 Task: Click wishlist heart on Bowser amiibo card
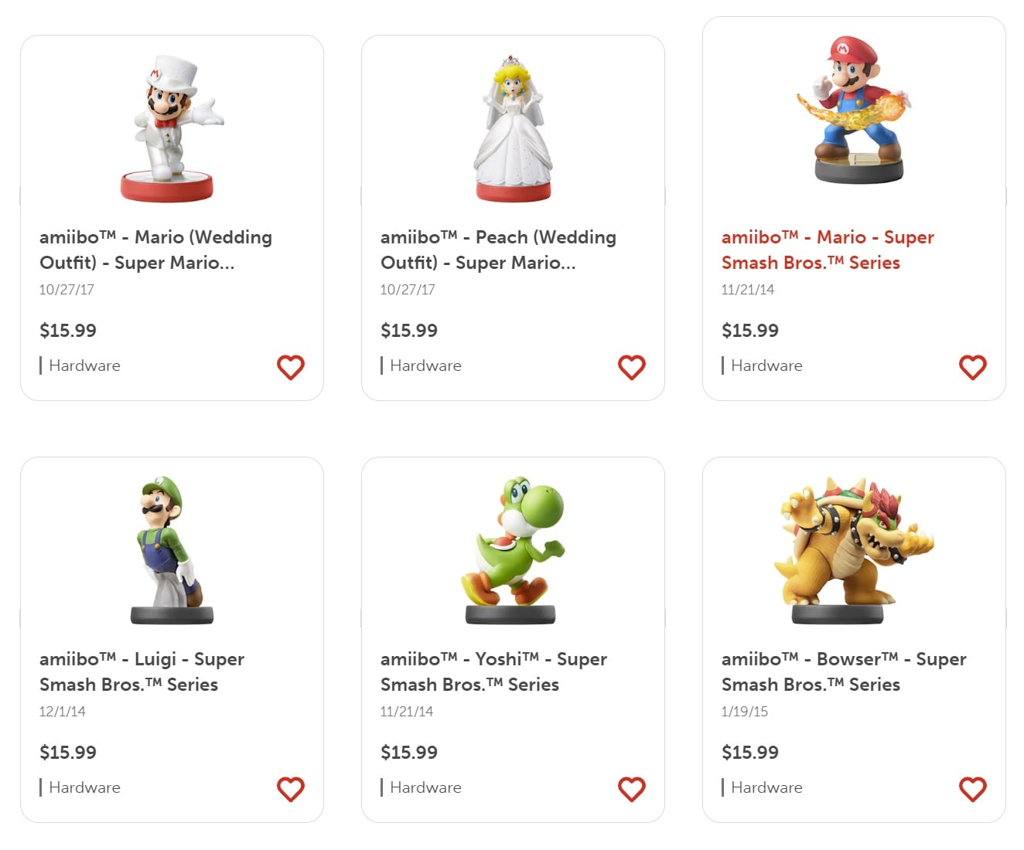click(972, 789)
